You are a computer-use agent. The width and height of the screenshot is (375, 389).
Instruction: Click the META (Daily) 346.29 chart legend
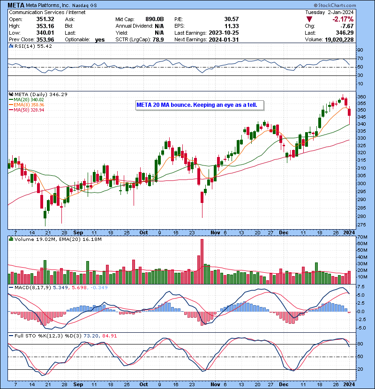41,94
